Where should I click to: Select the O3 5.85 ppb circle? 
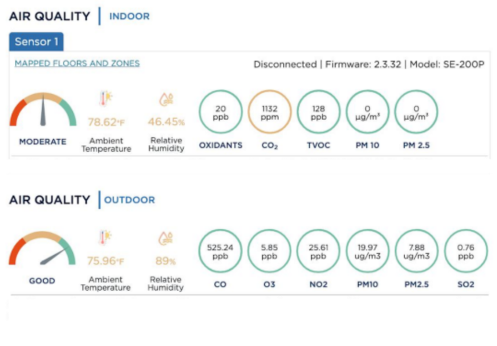[x=270, y=251]
